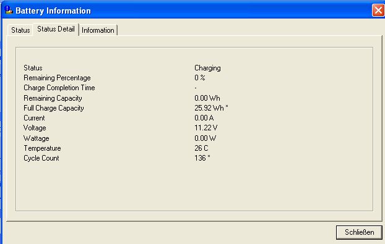The width and height of the screenshot is (385, 244).
Task: Click the 0.00 A current value
Action: (x=204, y=118)
